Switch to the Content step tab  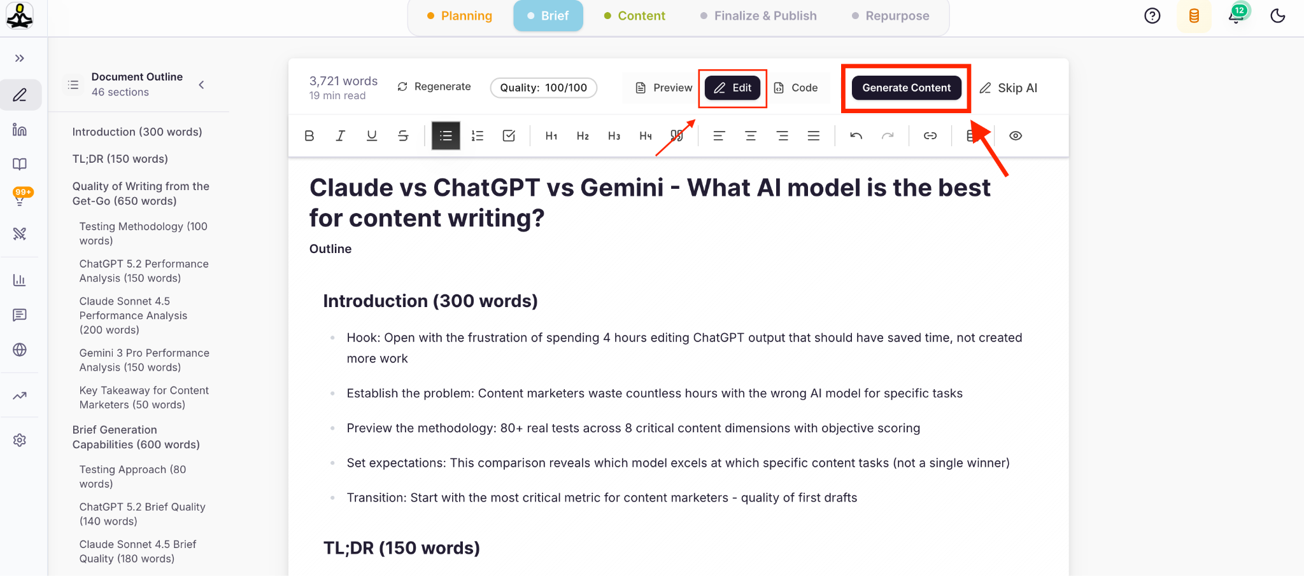click(x=634, y=16)
